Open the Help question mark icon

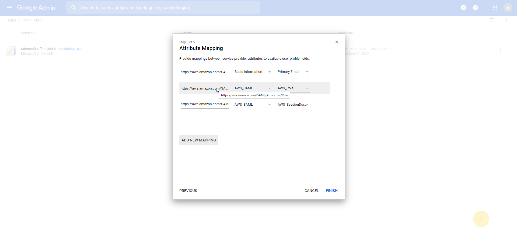[x=476, y=8]
